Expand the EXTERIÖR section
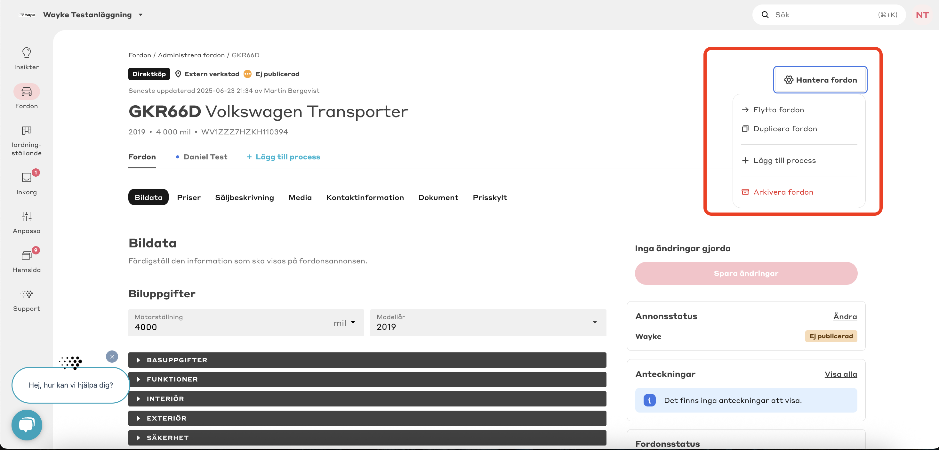The image size is (939, 450). (367, 418)
